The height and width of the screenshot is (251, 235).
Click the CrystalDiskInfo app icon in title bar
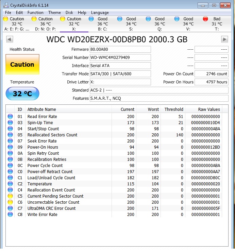point(6,5)
